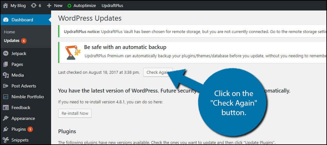Viewport: 327px width, 145px height.
Task: Click the Appearance paintbrush icon
Action: (x=6, y=118)
